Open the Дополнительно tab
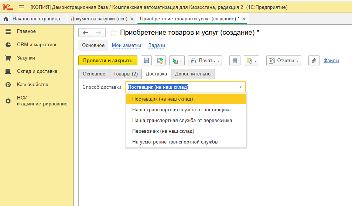 pyautogui.click(x=192, y=74)
